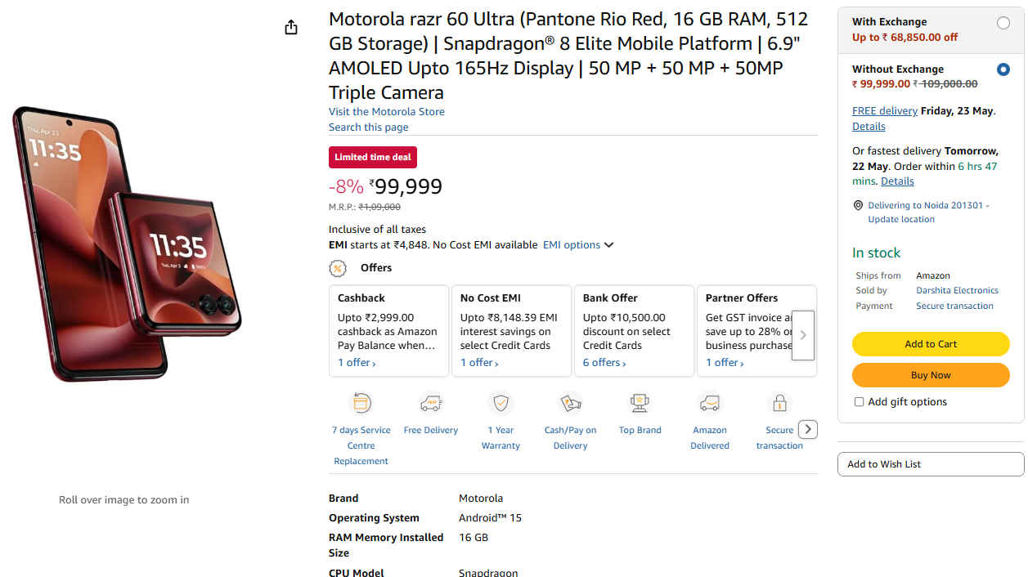Show more service features with the arrow
This screenshot has width=1028, height=577.
pyautogui.click(x=807, y=429)
